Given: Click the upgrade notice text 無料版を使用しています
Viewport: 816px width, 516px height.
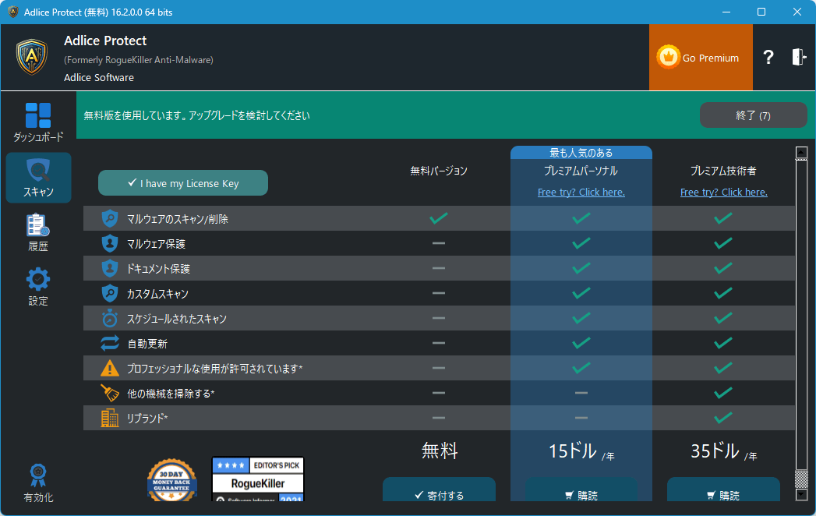Looking at the screenshot, I should tap(196, 115).
